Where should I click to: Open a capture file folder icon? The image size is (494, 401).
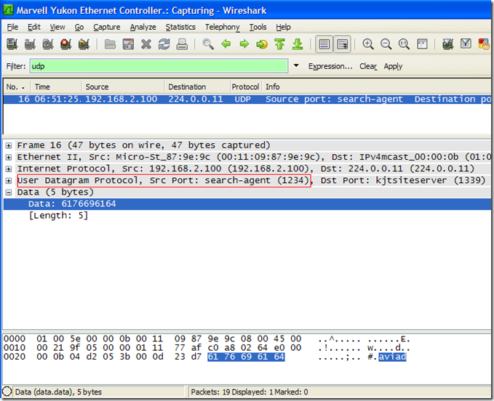(x=110, y=44)
